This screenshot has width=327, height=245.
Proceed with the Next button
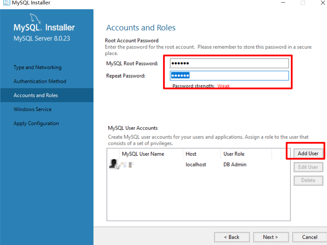point(271,237)
